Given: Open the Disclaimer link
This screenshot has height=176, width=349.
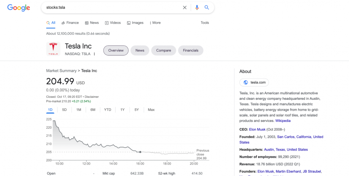Looking at the screenshot, I should coord(92,97).
